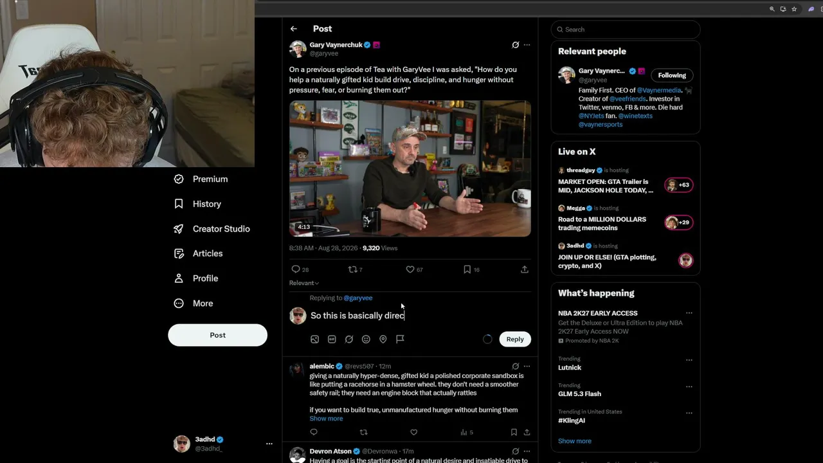
Task: Open the More menu in sidebar
Action: (194, 304)
